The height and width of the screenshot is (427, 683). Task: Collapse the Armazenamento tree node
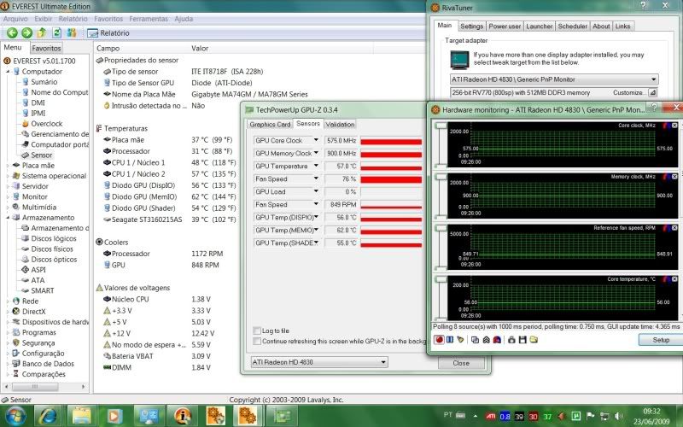[x=8, y=218]
